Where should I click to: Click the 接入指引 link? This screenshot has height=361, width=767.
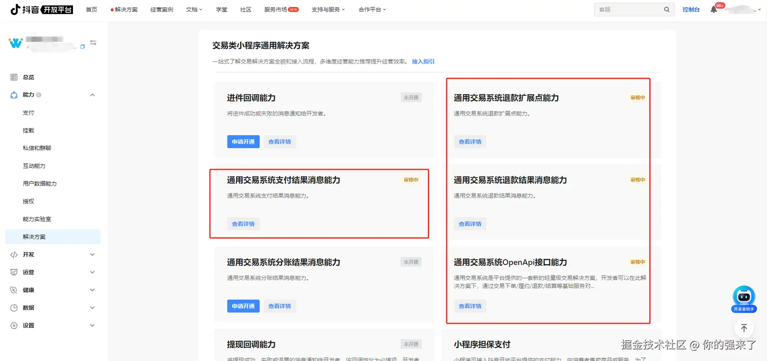click(423, 61)
